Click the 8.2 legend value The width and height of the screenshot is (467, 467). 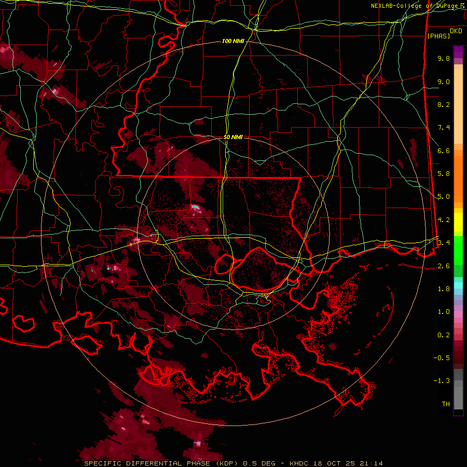click(x=444, y=104)
